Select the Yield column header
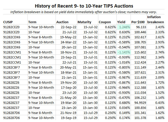 pyautogui.click(x=121, y=22)
